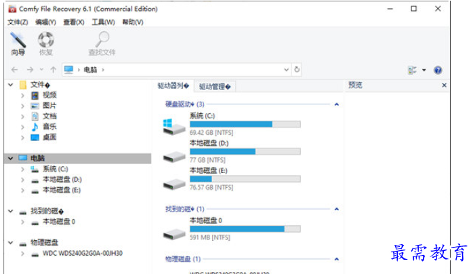The image size is (473, 274).
Task: Go up one level with up arrow
Action: point(54,70)
